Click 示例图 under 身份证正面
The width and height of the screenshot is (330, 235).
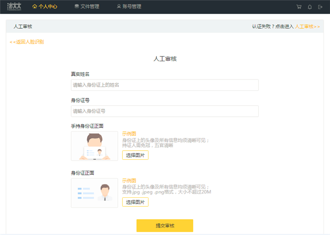click(129, 180)
